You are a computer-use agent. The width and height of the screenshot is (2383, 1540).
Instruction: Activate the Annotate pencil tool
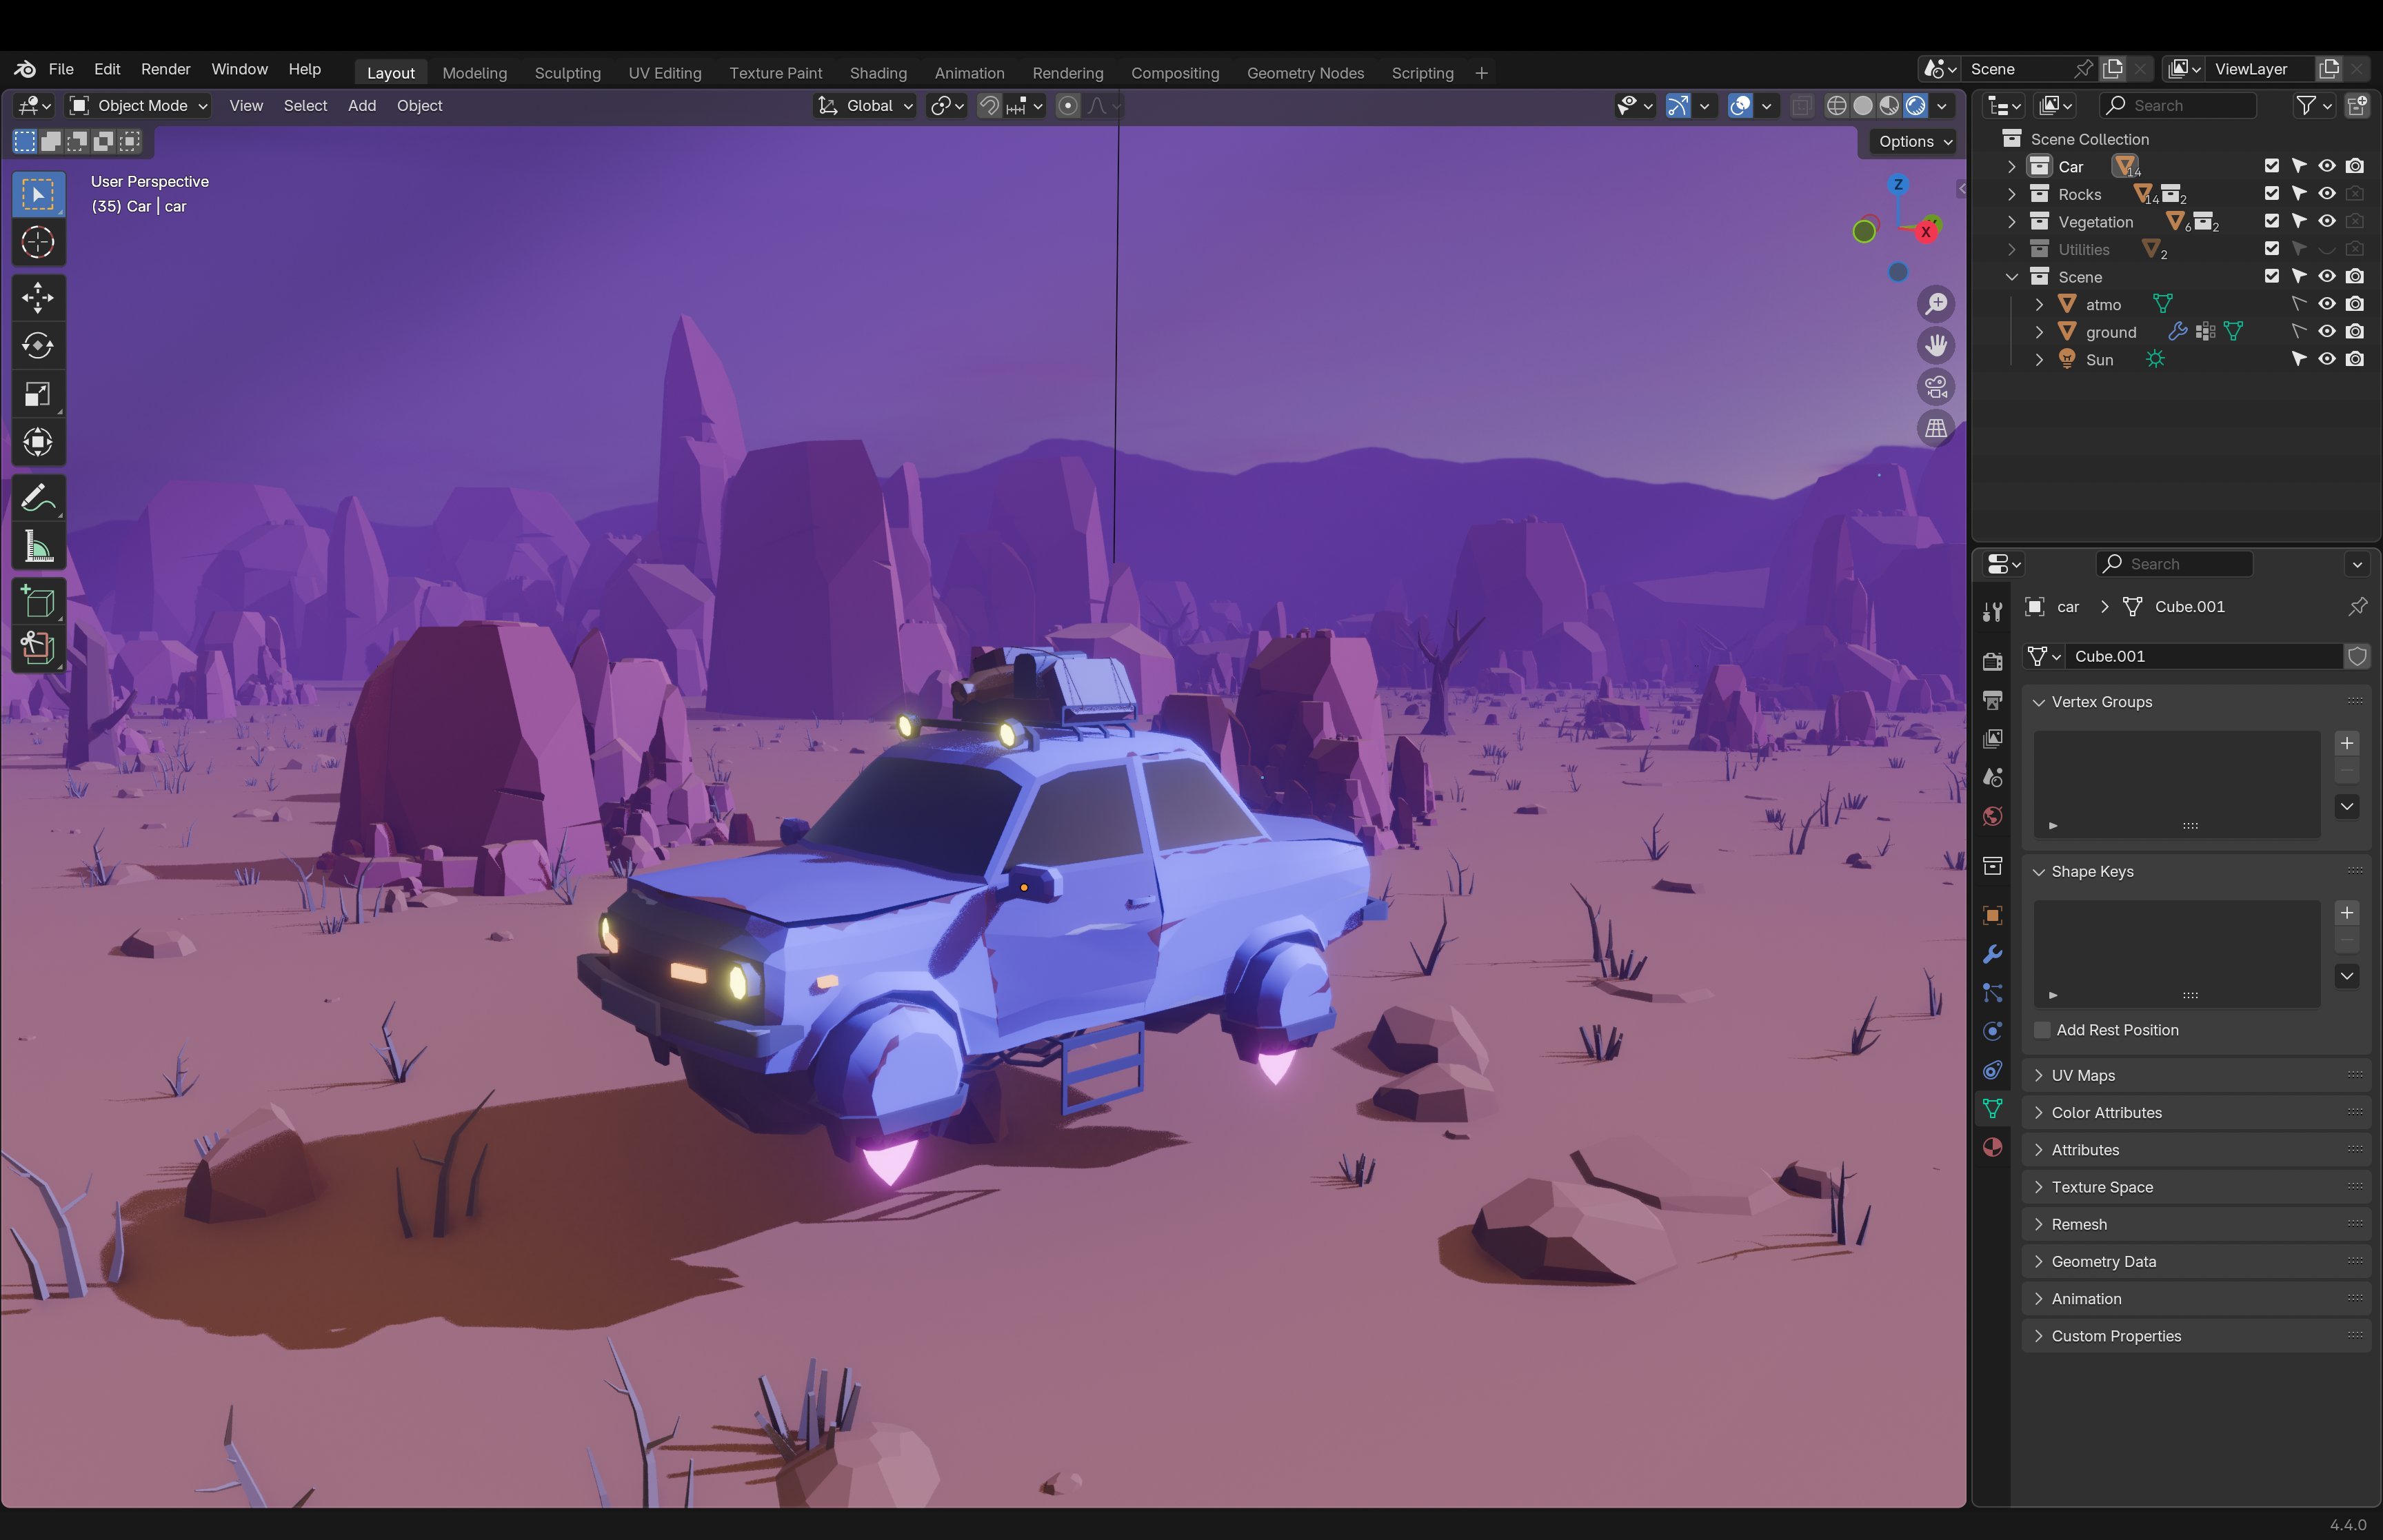tap(38, 498)
